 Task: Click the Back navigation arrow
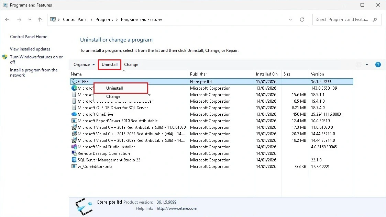pos(7,20)
